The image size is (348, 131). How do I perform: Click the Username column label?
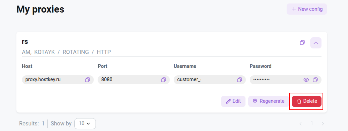pyautogui.click(x=185, y=66)
